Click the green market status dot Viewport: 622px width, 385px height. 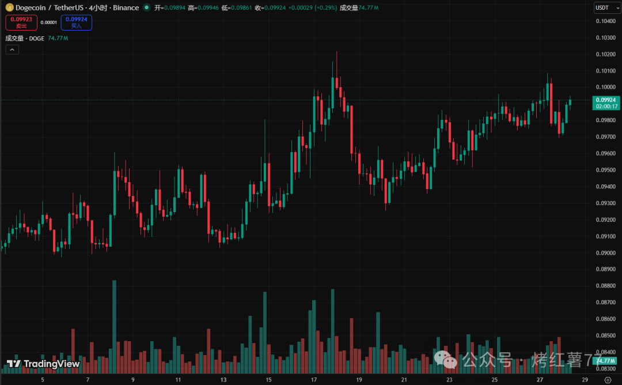146,7
